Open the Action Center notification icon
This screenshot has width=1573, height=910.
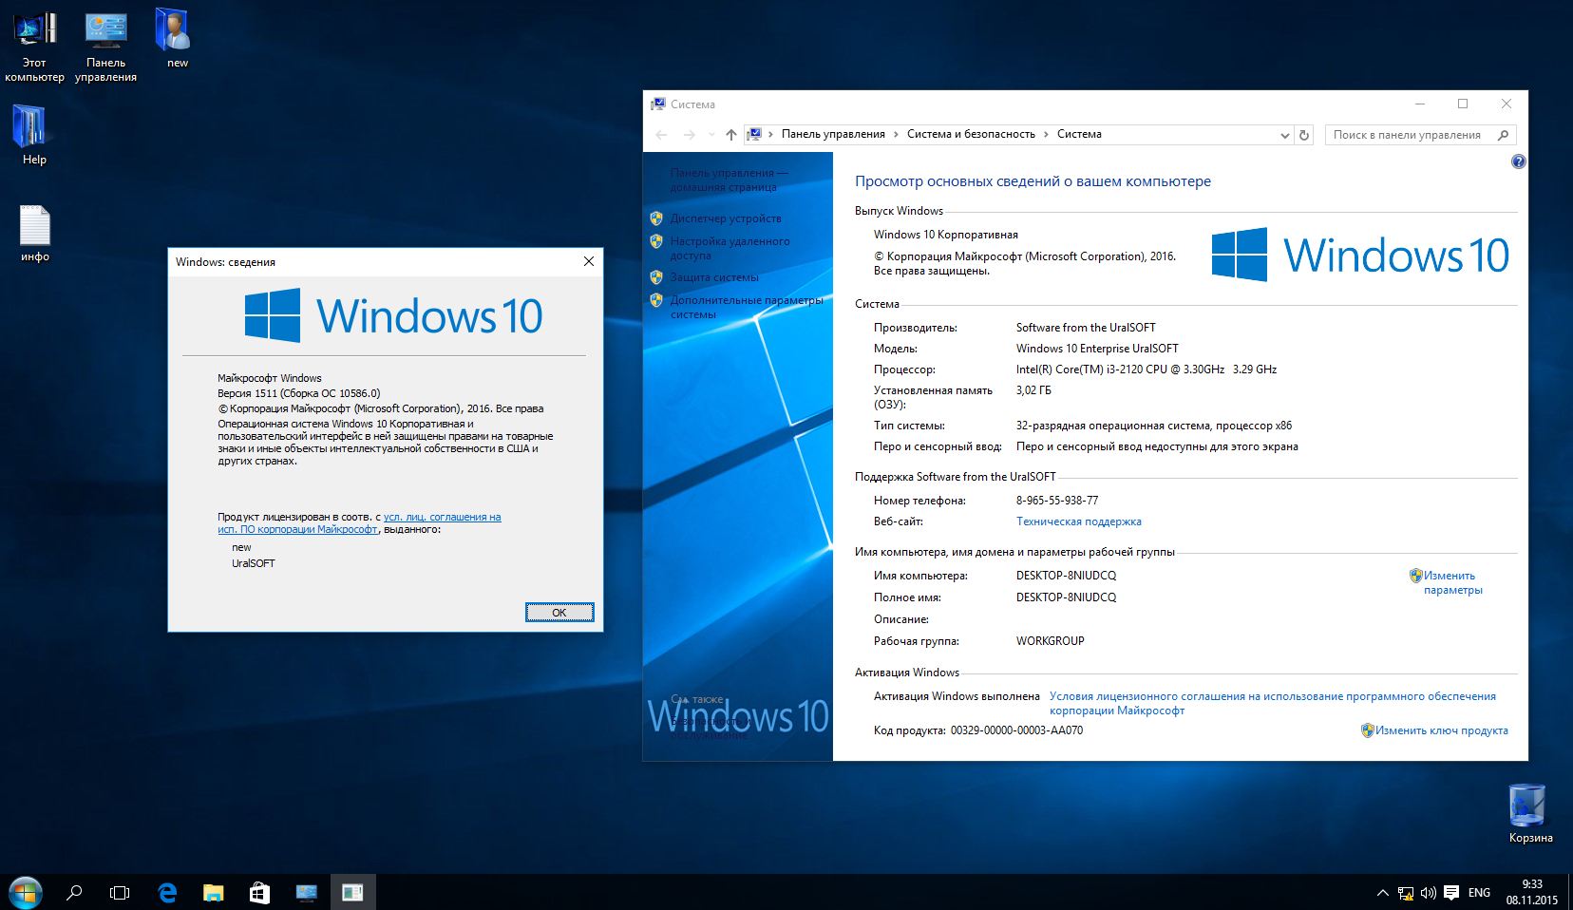click(1451, 893)
